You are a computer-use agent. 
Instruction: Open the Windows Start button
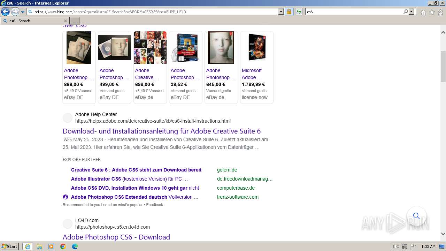tap(9, 246)
